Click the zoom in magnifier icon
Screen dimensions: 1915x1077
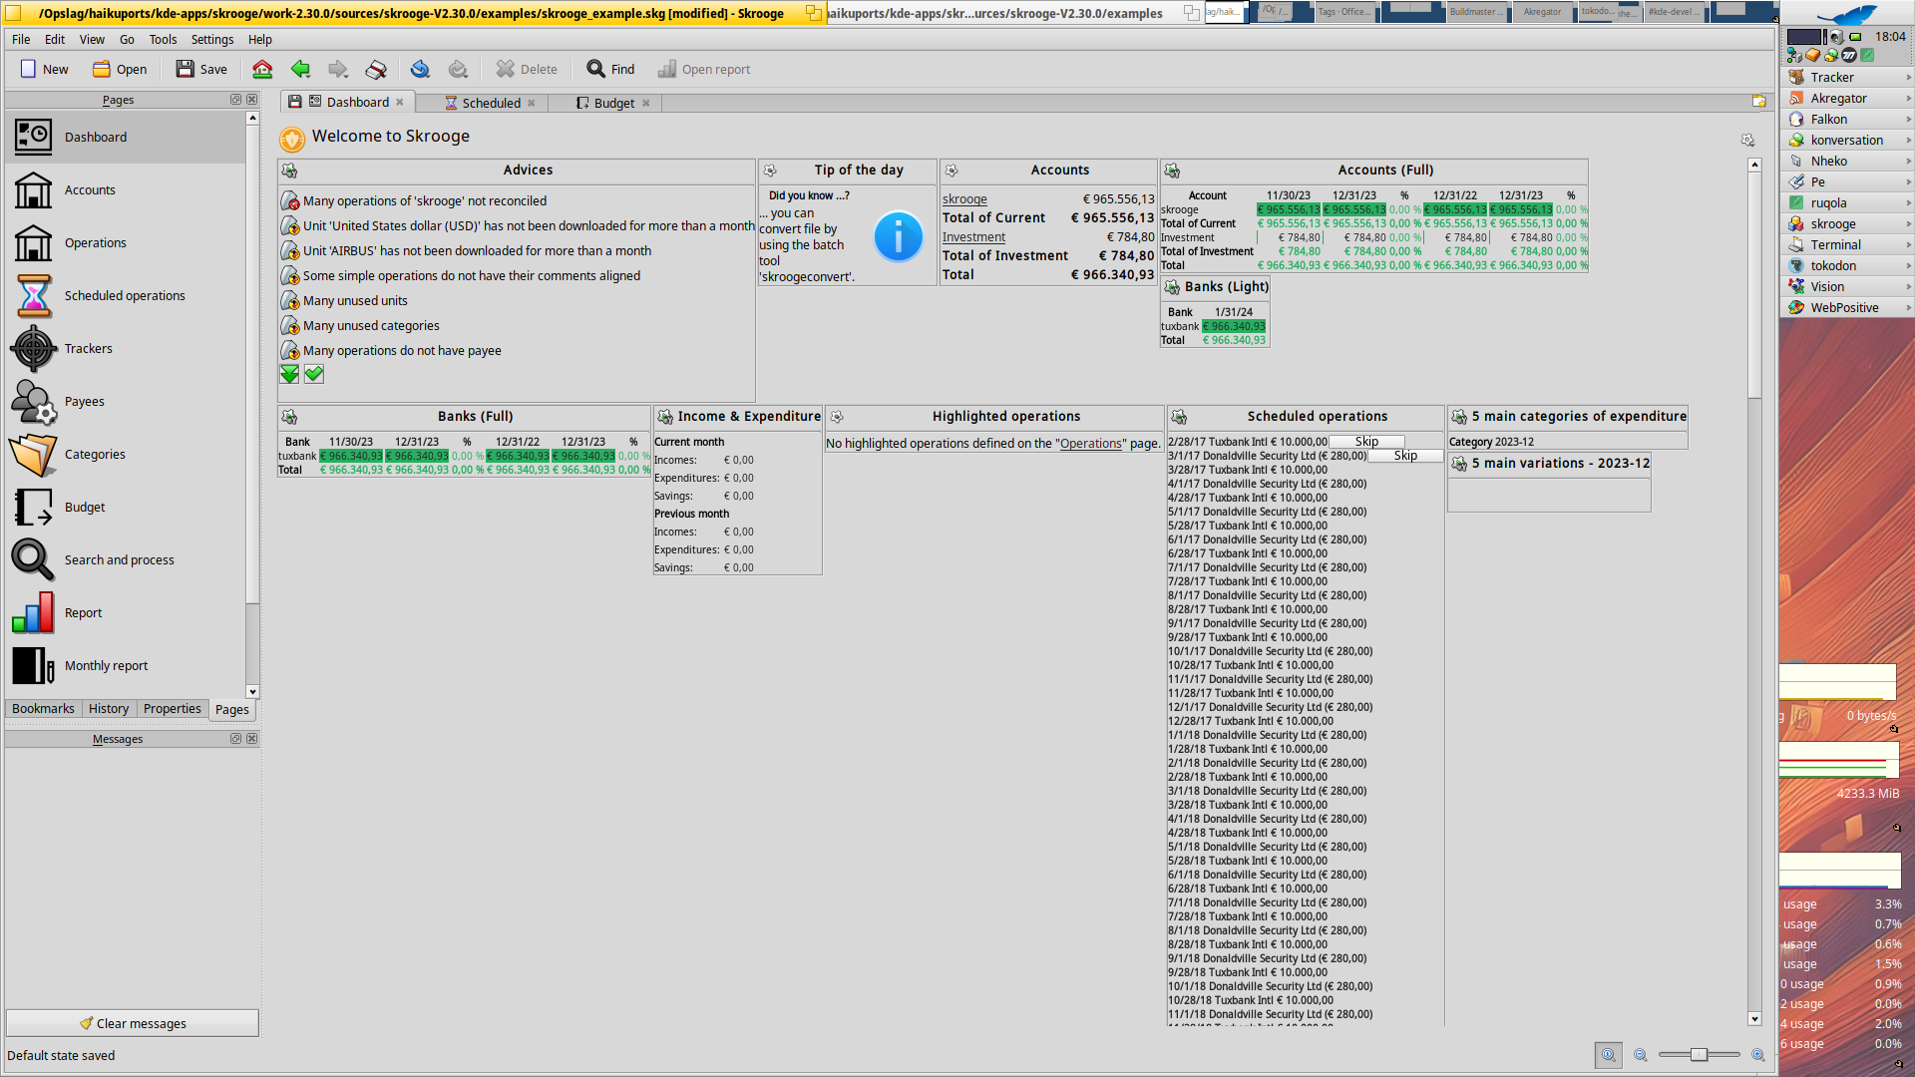(x=1758, y=1055)
